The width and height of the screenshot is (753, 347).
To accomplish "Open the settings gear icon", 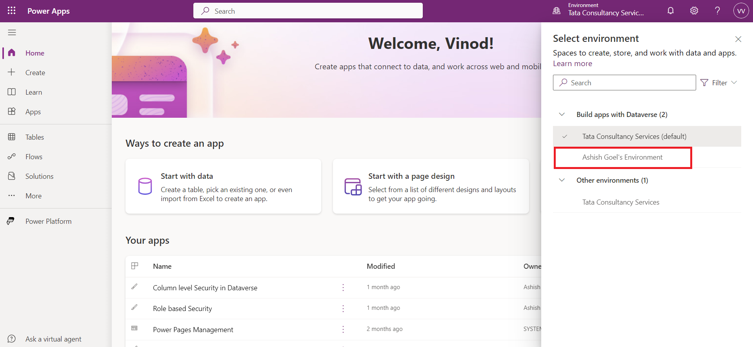I will tap(694, 11).
